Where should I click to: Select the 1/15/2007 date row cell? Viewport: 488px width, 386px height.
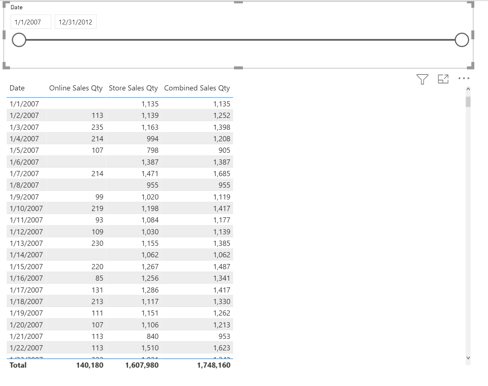click(x=26, y=267)
